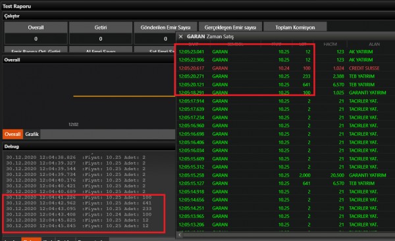Screen dimensions: 395x241
Task: Click the 20,500 volume value
Action: 337,175
